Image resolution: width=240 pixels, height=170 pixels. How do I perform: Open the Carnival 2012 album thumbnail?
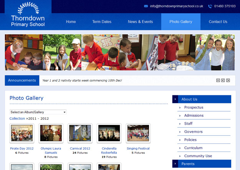(80, 133)
